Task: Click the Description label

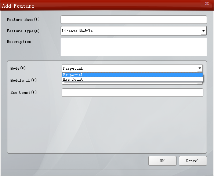Action: (x=19, y=41)
